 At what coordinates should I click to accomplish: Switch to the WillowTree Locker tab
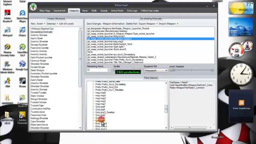point(150,11)
